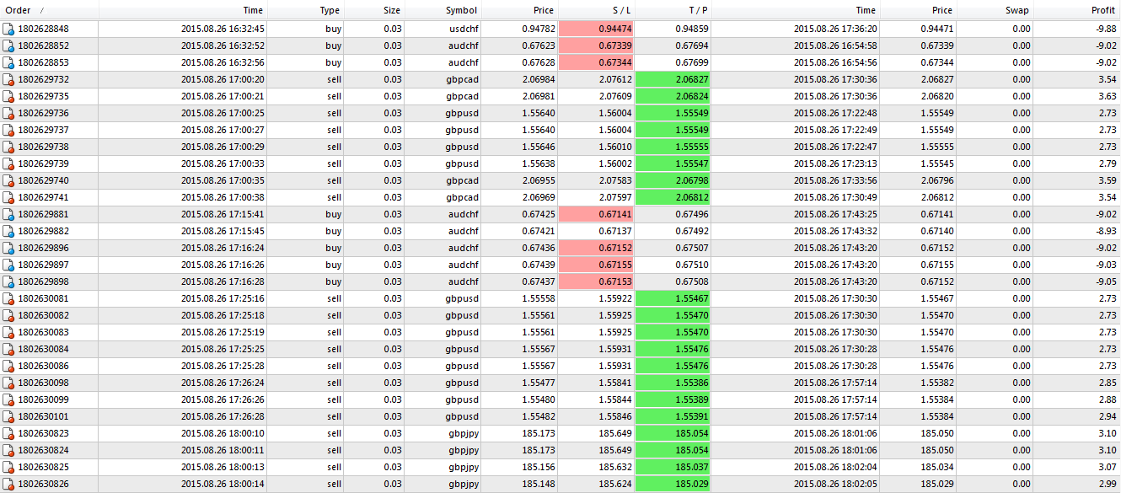The image size is (1121, 493).
Task: Click buy order icon for 1802629881
Action: click(x=8, y=214)
